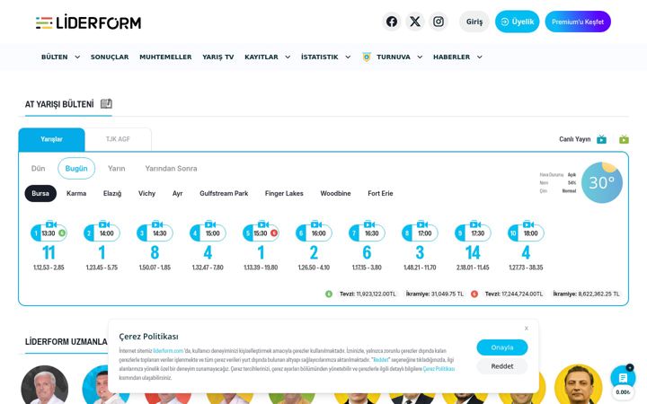
Task: Open the Facebook social icon
Action: pos(392,22)
